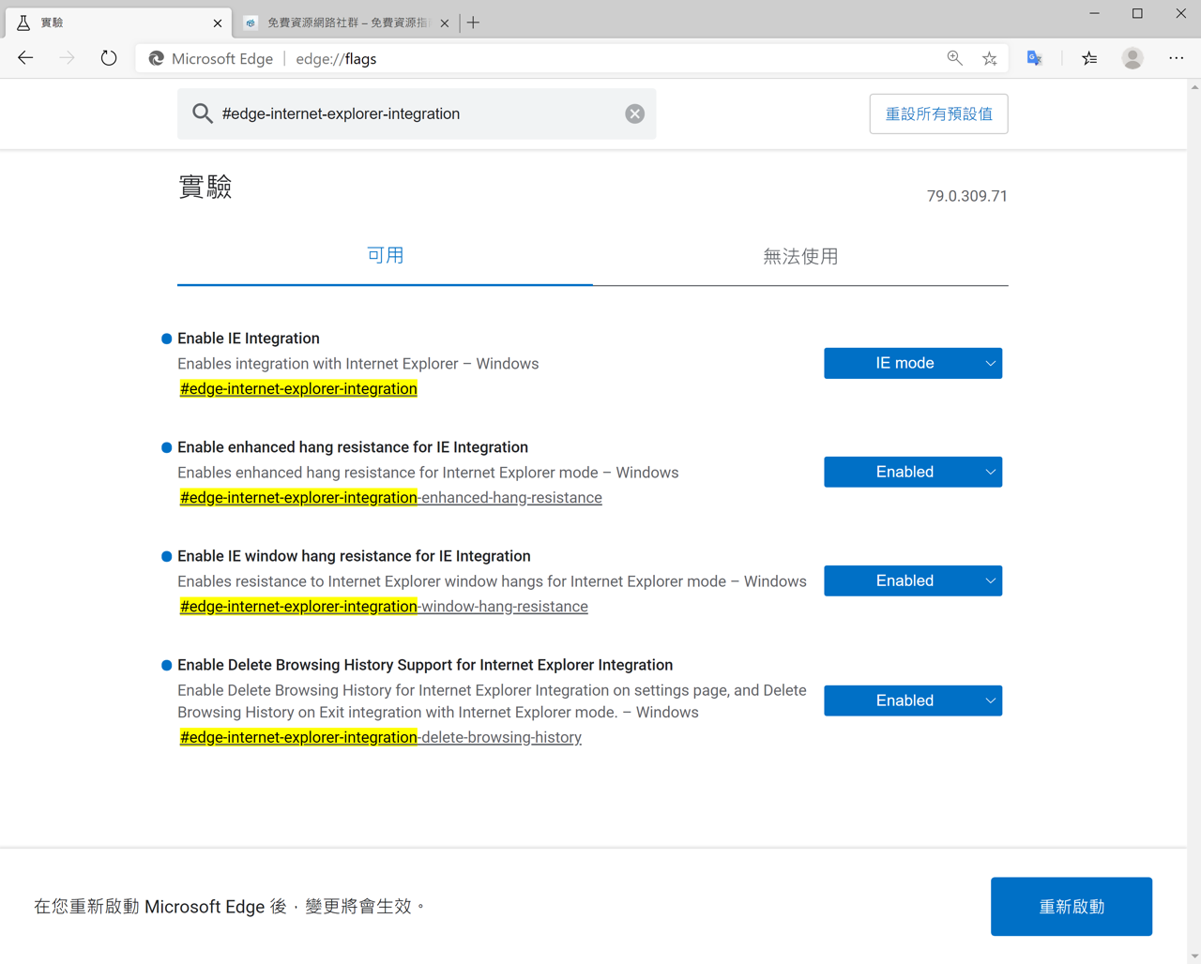The height and width of the screenshot is (964, 1201).
Task: Click the forward navigation arrow
Action: click(67, 58)
